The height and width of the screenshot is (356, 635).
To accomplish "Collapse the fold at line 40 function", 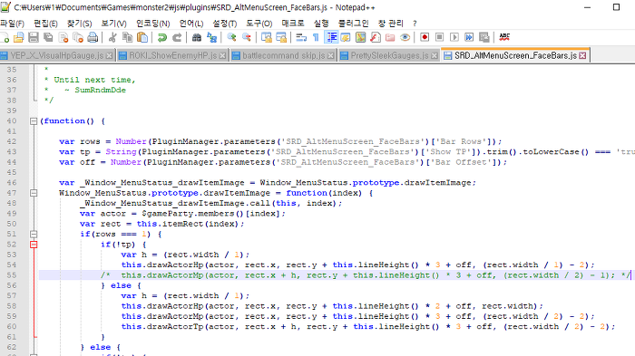I will (x=34, y=121).
